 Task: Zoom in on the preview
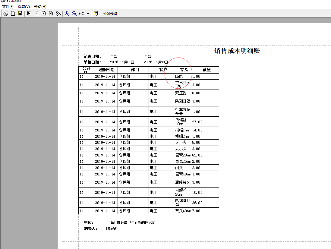click(x=67, y=14)
